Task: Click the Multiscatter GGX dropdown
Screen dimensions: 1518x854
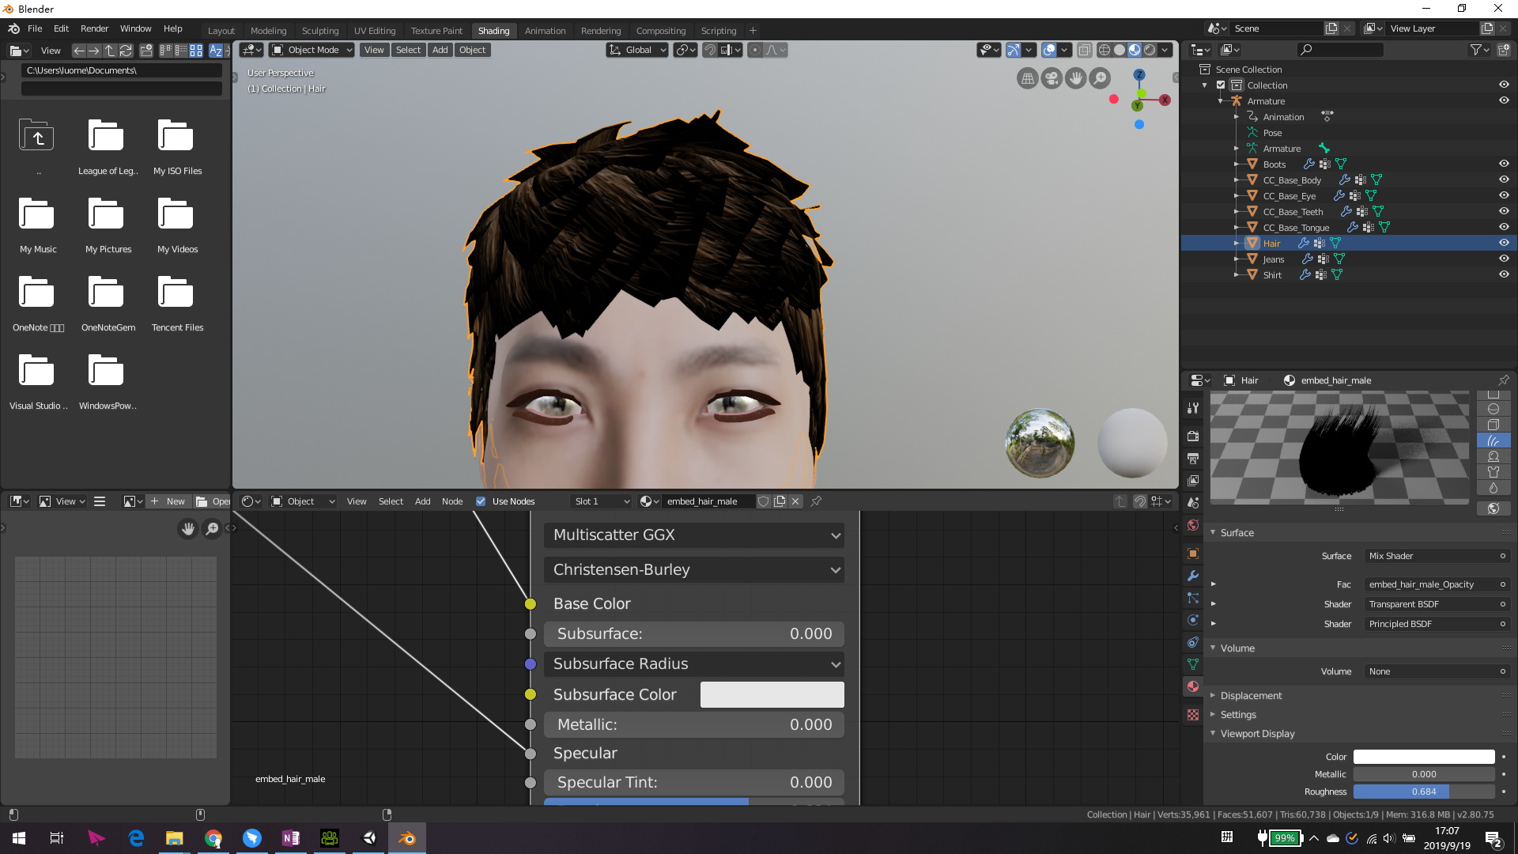Action: (693, 534)
